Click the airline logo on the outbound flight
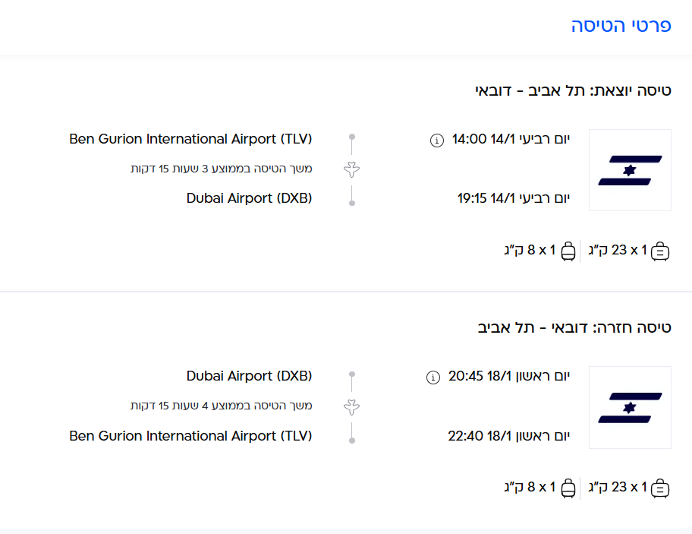 (x=630, y=170)
